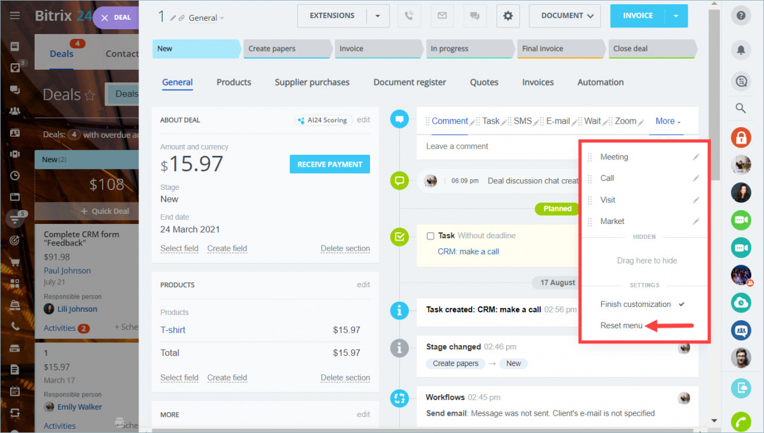Open Paul Johnson contact in background list

pos(67,271)
